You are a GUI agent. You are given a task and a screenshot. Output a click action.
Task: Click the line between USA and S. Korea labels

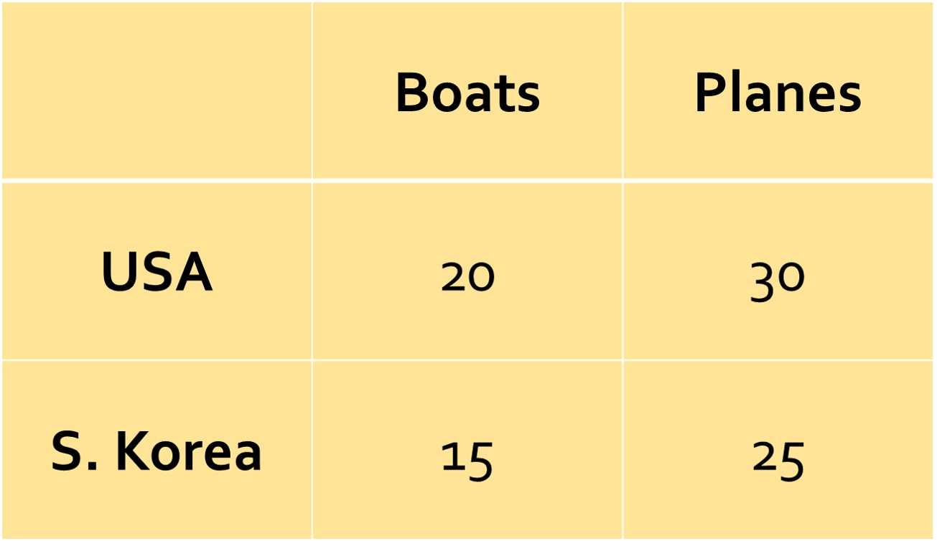point(157,360)
